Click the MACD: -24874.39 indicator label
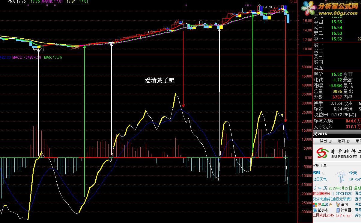Image resolution: width=361 pixels, height=223 pixels. pos(27,57)
